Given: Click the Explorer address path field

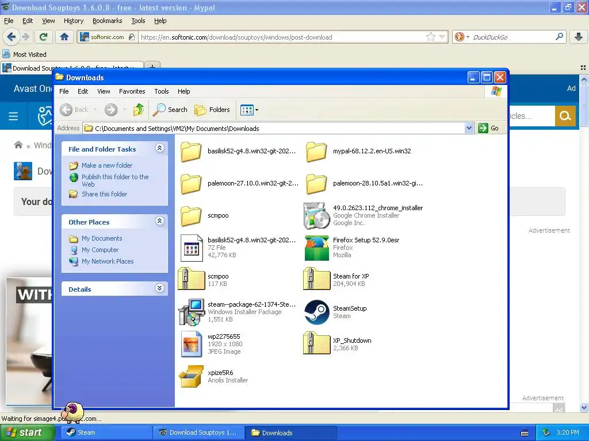Looking at the screenshot, I should [x=273, y=128].
